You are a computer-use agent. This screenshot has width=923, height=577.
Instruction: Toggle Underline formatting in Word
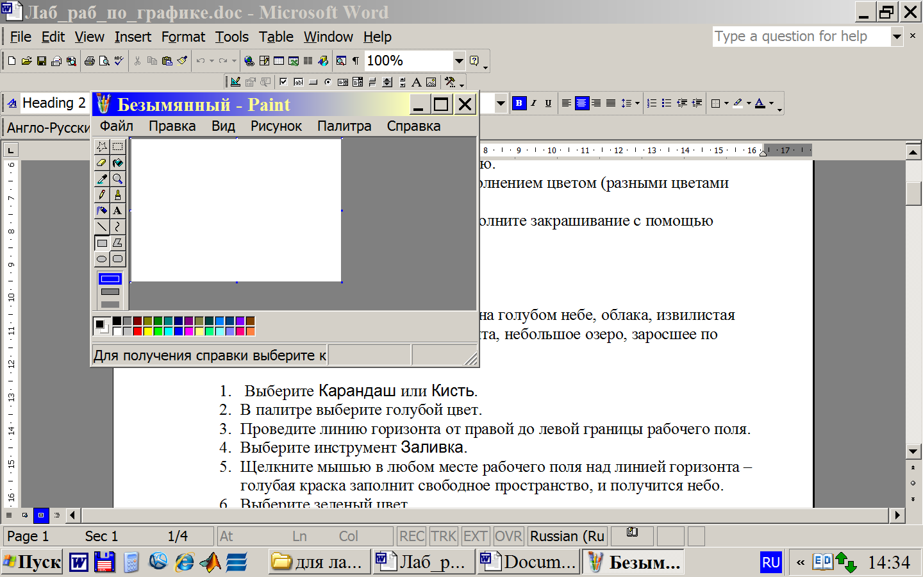[549, 103]
